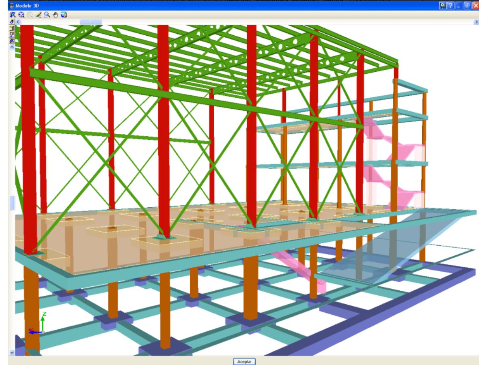Click the right chevron at the toolbar edge
The width and height of the screenshot is (487, 365).
click(476, 21)
